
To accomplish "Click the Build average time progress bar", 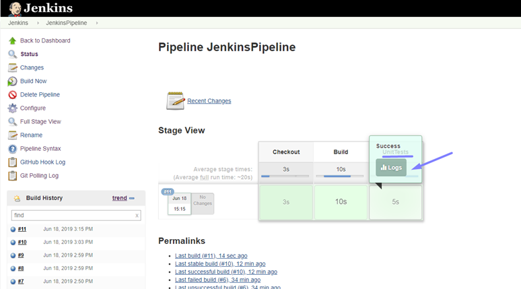I will [340, 176].
